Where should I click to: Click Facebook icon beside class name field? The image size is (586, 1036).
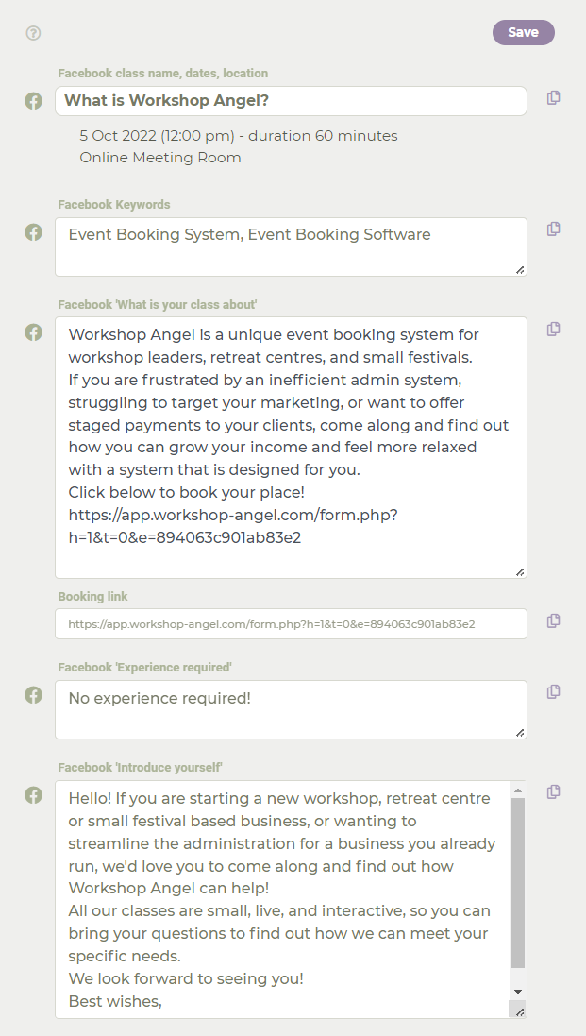(x=34, y=101)
